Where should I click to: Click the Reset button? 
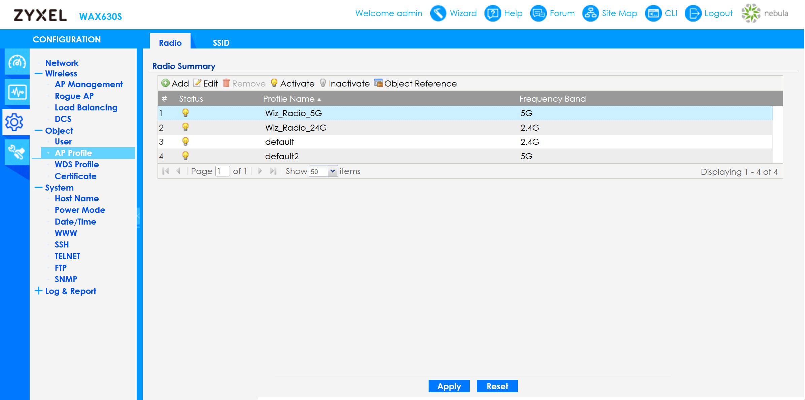(497, 386)
